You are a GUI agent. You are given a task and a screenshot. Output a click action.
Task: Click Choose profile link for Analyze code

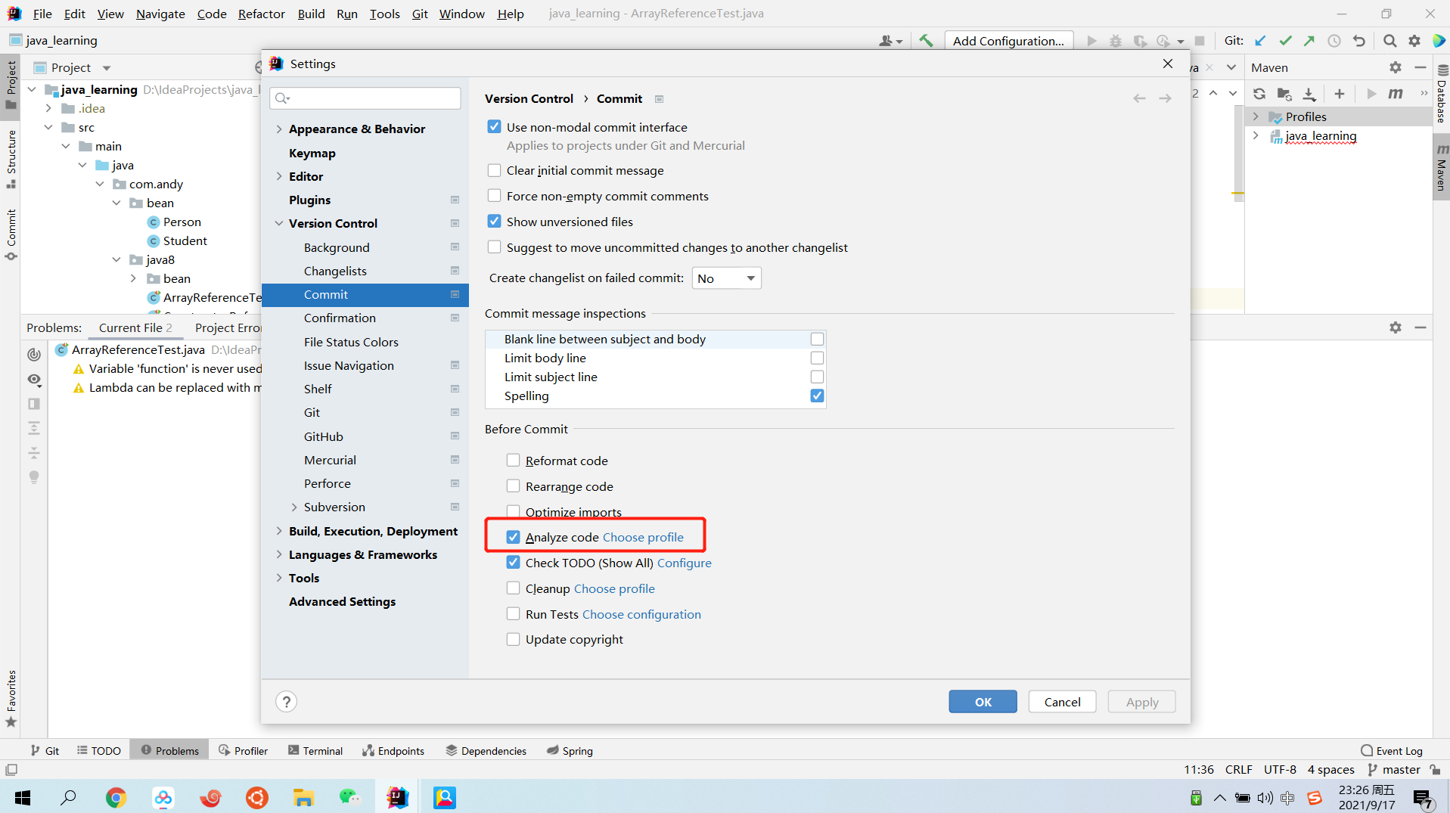pos(643,537)
